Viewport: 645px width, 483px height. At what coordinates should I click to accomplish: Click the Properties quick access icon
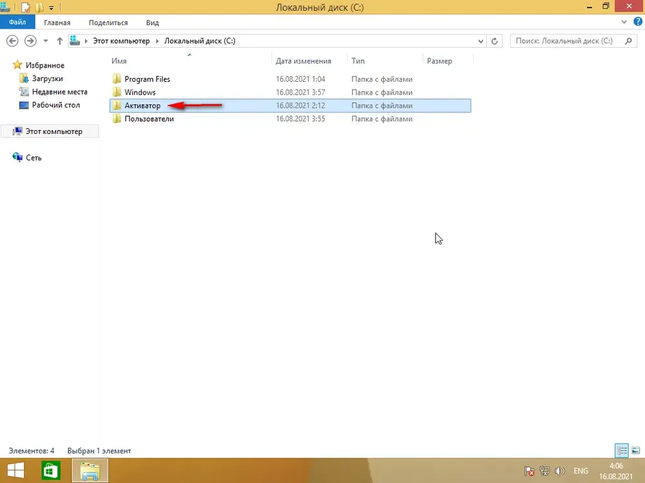coord(26,7)
